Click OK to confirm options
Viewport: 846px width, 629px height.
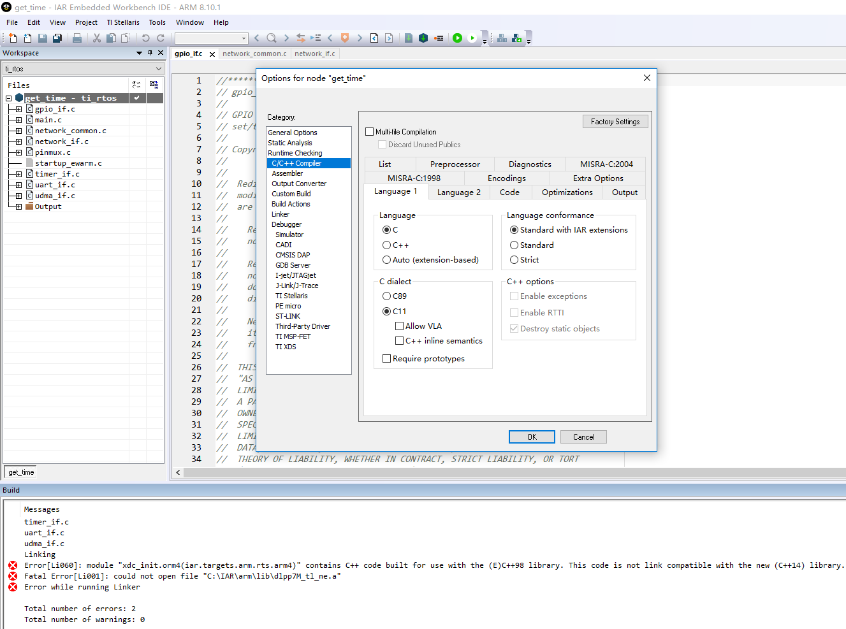click(532, 437)
